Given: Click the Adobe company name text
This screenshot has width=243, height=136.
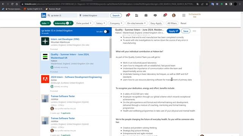Looking at the screenshot, I should 54,80.
